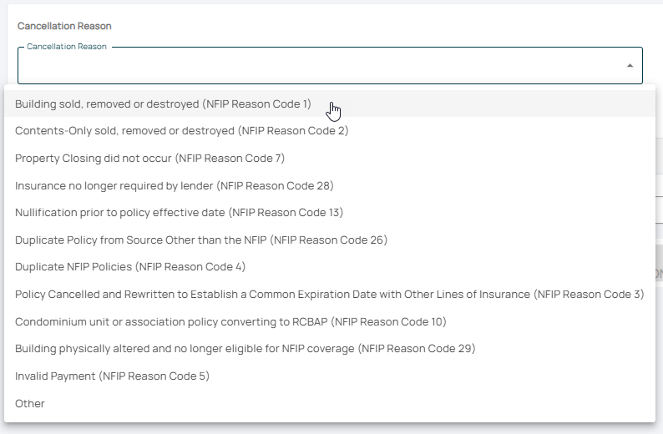This screenshot has width=663, height=434.
Task: Click the Cancellation Reason section heading
Action: click(64, 27)
